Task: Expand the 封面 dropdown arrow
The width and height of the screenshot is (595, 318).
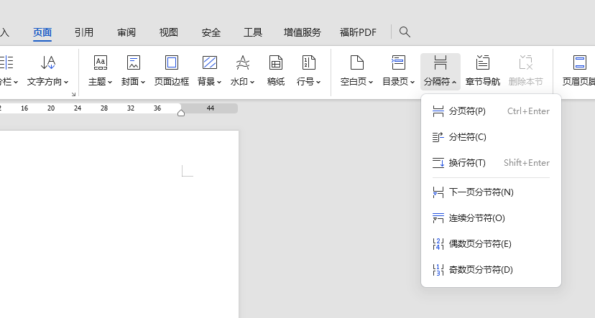Action: click(x=143, y=82)
